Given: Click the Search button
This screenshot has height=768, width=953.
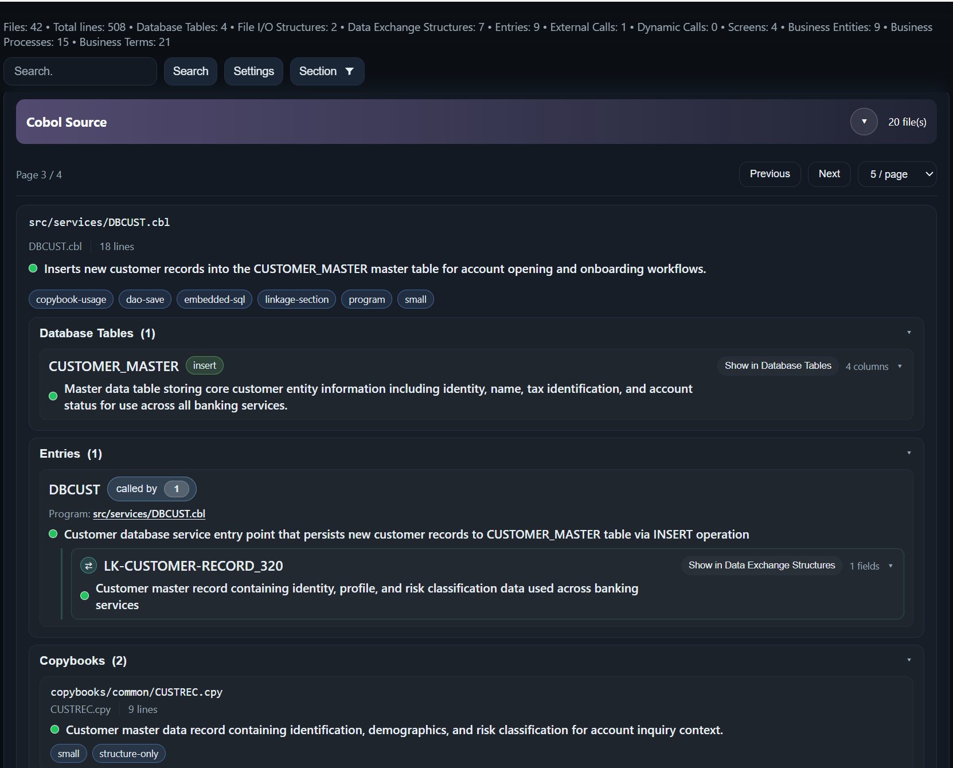Looking at the screenshot, I should point(190,71).
